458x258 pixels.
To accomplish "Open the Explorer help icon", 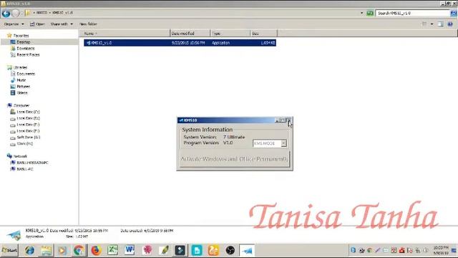I will click(450, 24).
